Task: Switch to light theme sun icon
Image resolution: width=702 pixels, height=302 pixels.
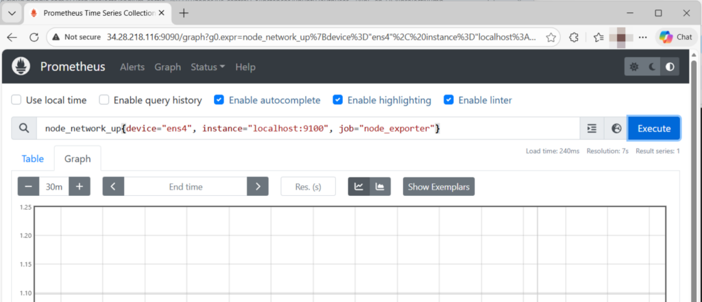Action: [634, 66]
